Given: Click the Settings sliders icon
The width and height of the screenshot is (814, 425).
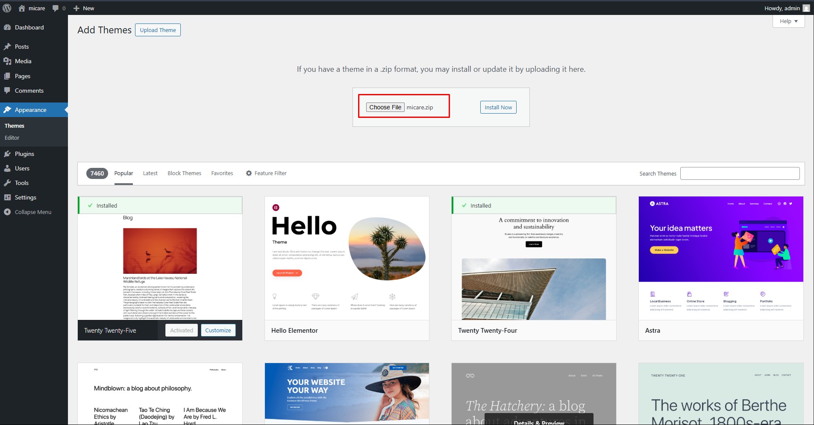Looking at the screenshot, I should pos(7,197).
